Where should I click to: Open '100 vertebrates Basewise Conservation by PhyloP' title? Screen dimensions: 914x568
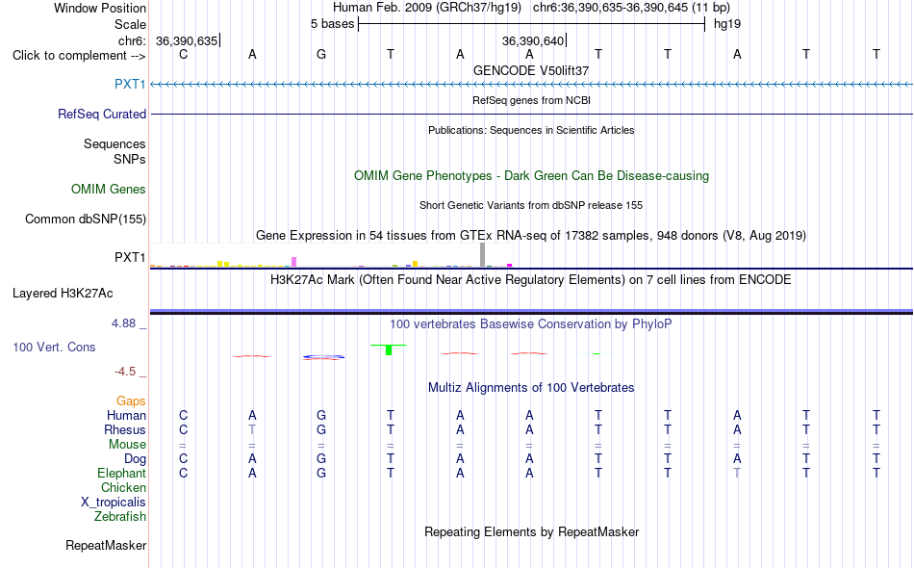tap(531, 324)
